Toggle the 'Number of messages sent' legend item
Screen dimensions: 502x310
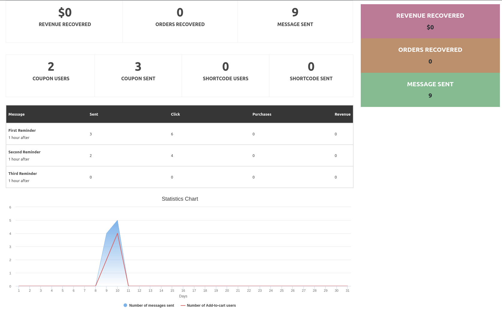(149, 306)
